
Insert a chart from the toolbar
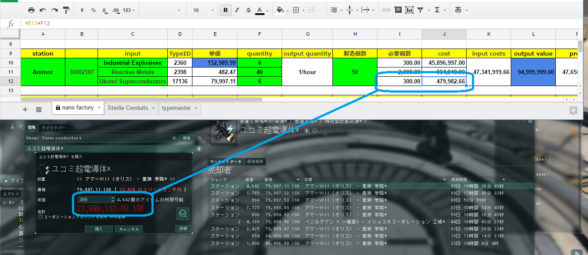[x=409, y=10]
